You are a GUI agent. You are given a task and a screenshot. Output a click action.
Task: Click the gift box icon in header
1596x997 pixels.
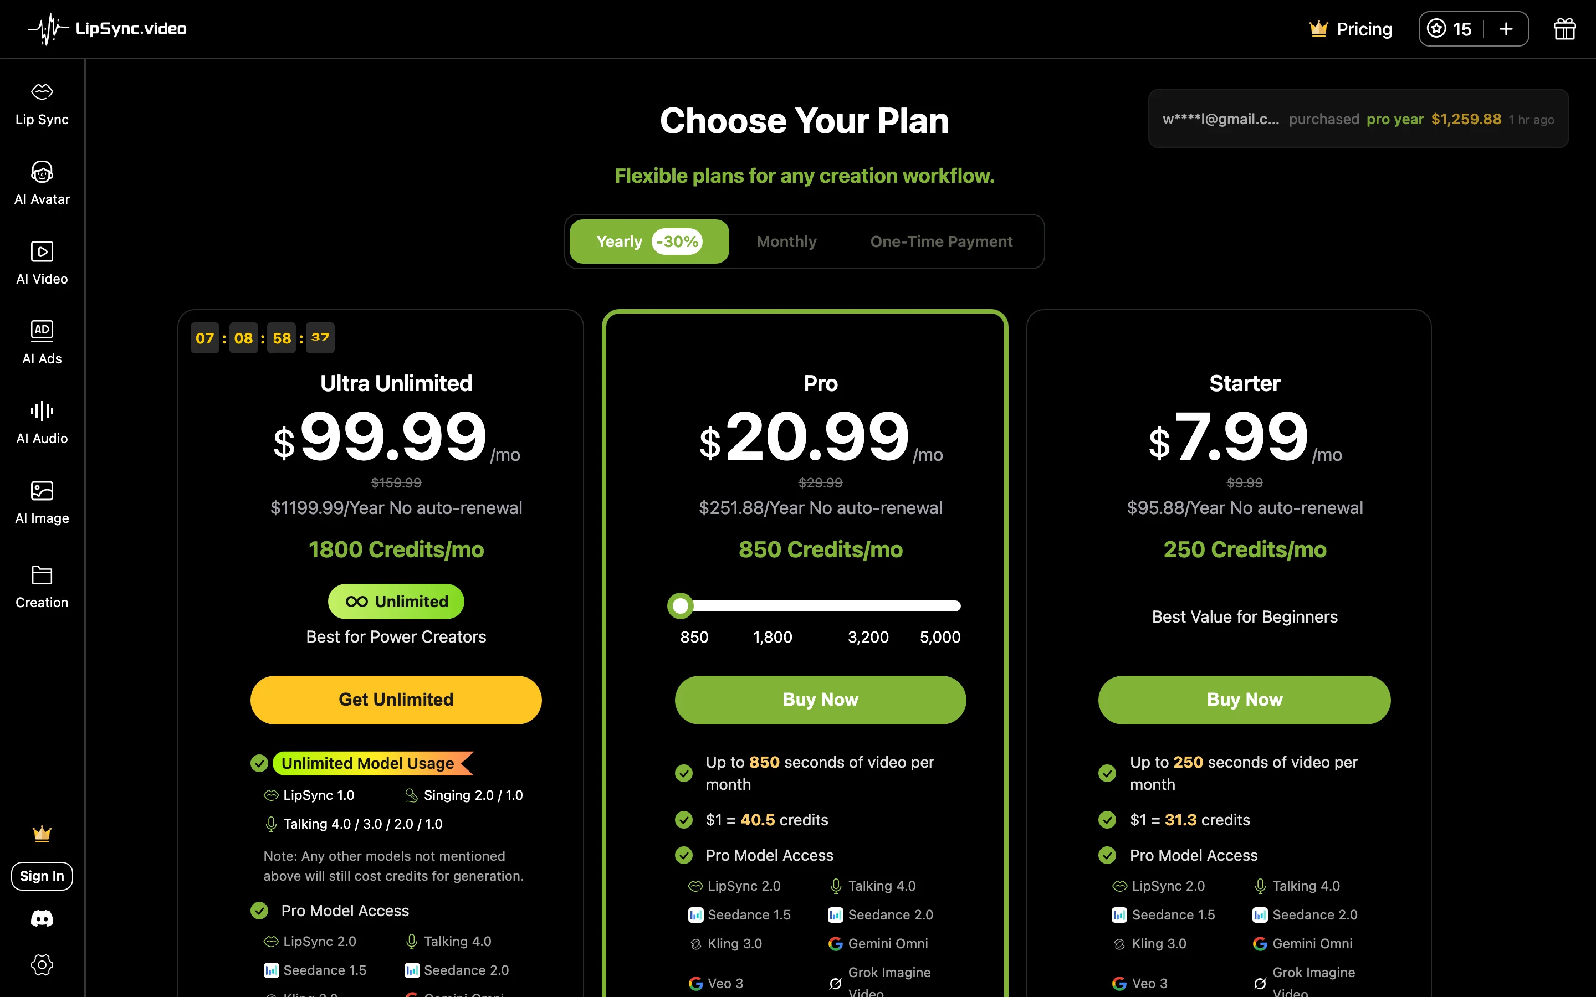pyautogui.click(x=1564, y=29)
